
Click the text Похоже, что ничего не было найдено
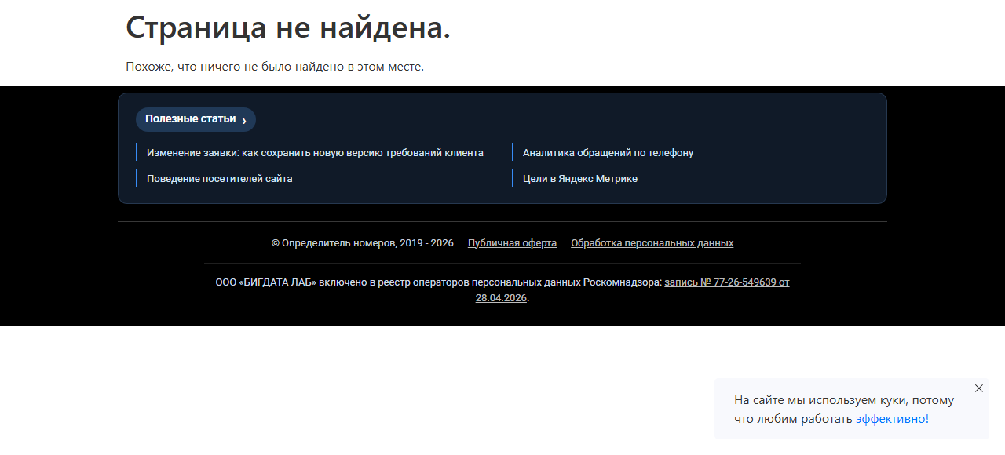point(275,67)
